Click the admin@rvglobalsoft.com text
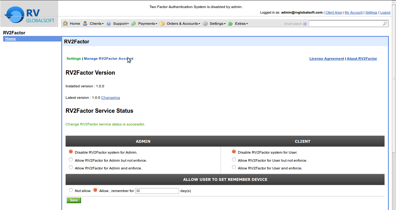This screenshot has height=210, width=396. (302, 12)
